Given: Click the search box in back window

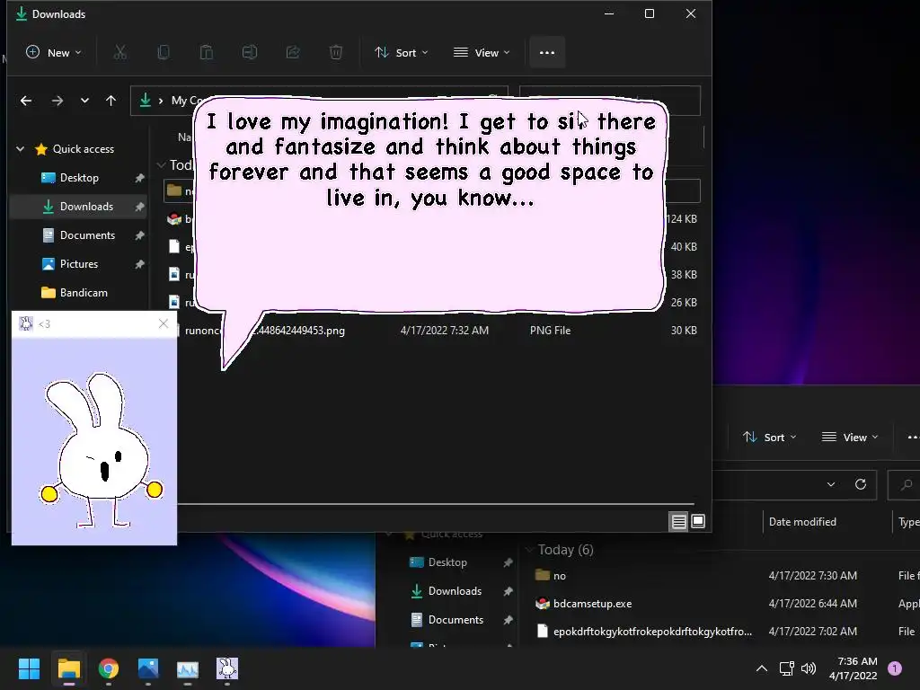Looking at the screenshot, I should (x=904, y=484).
